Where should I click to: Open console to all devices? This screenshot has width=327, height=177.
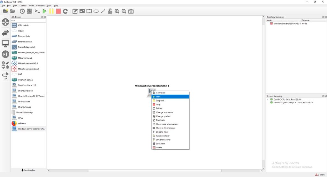pos(37,11)
